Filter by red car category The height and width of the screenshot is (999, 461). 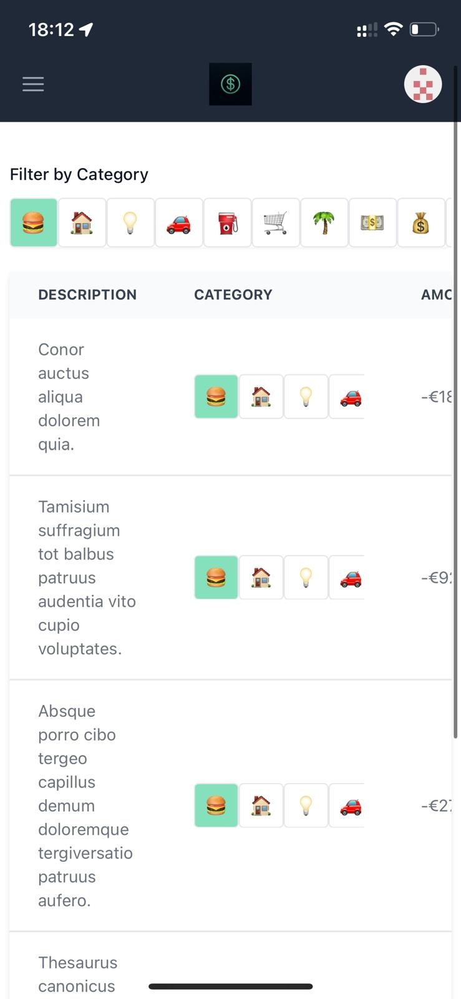tap(179, 223)
